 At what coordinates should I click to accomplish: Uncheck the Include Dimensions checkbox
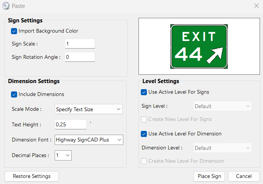tap(14, 94)
